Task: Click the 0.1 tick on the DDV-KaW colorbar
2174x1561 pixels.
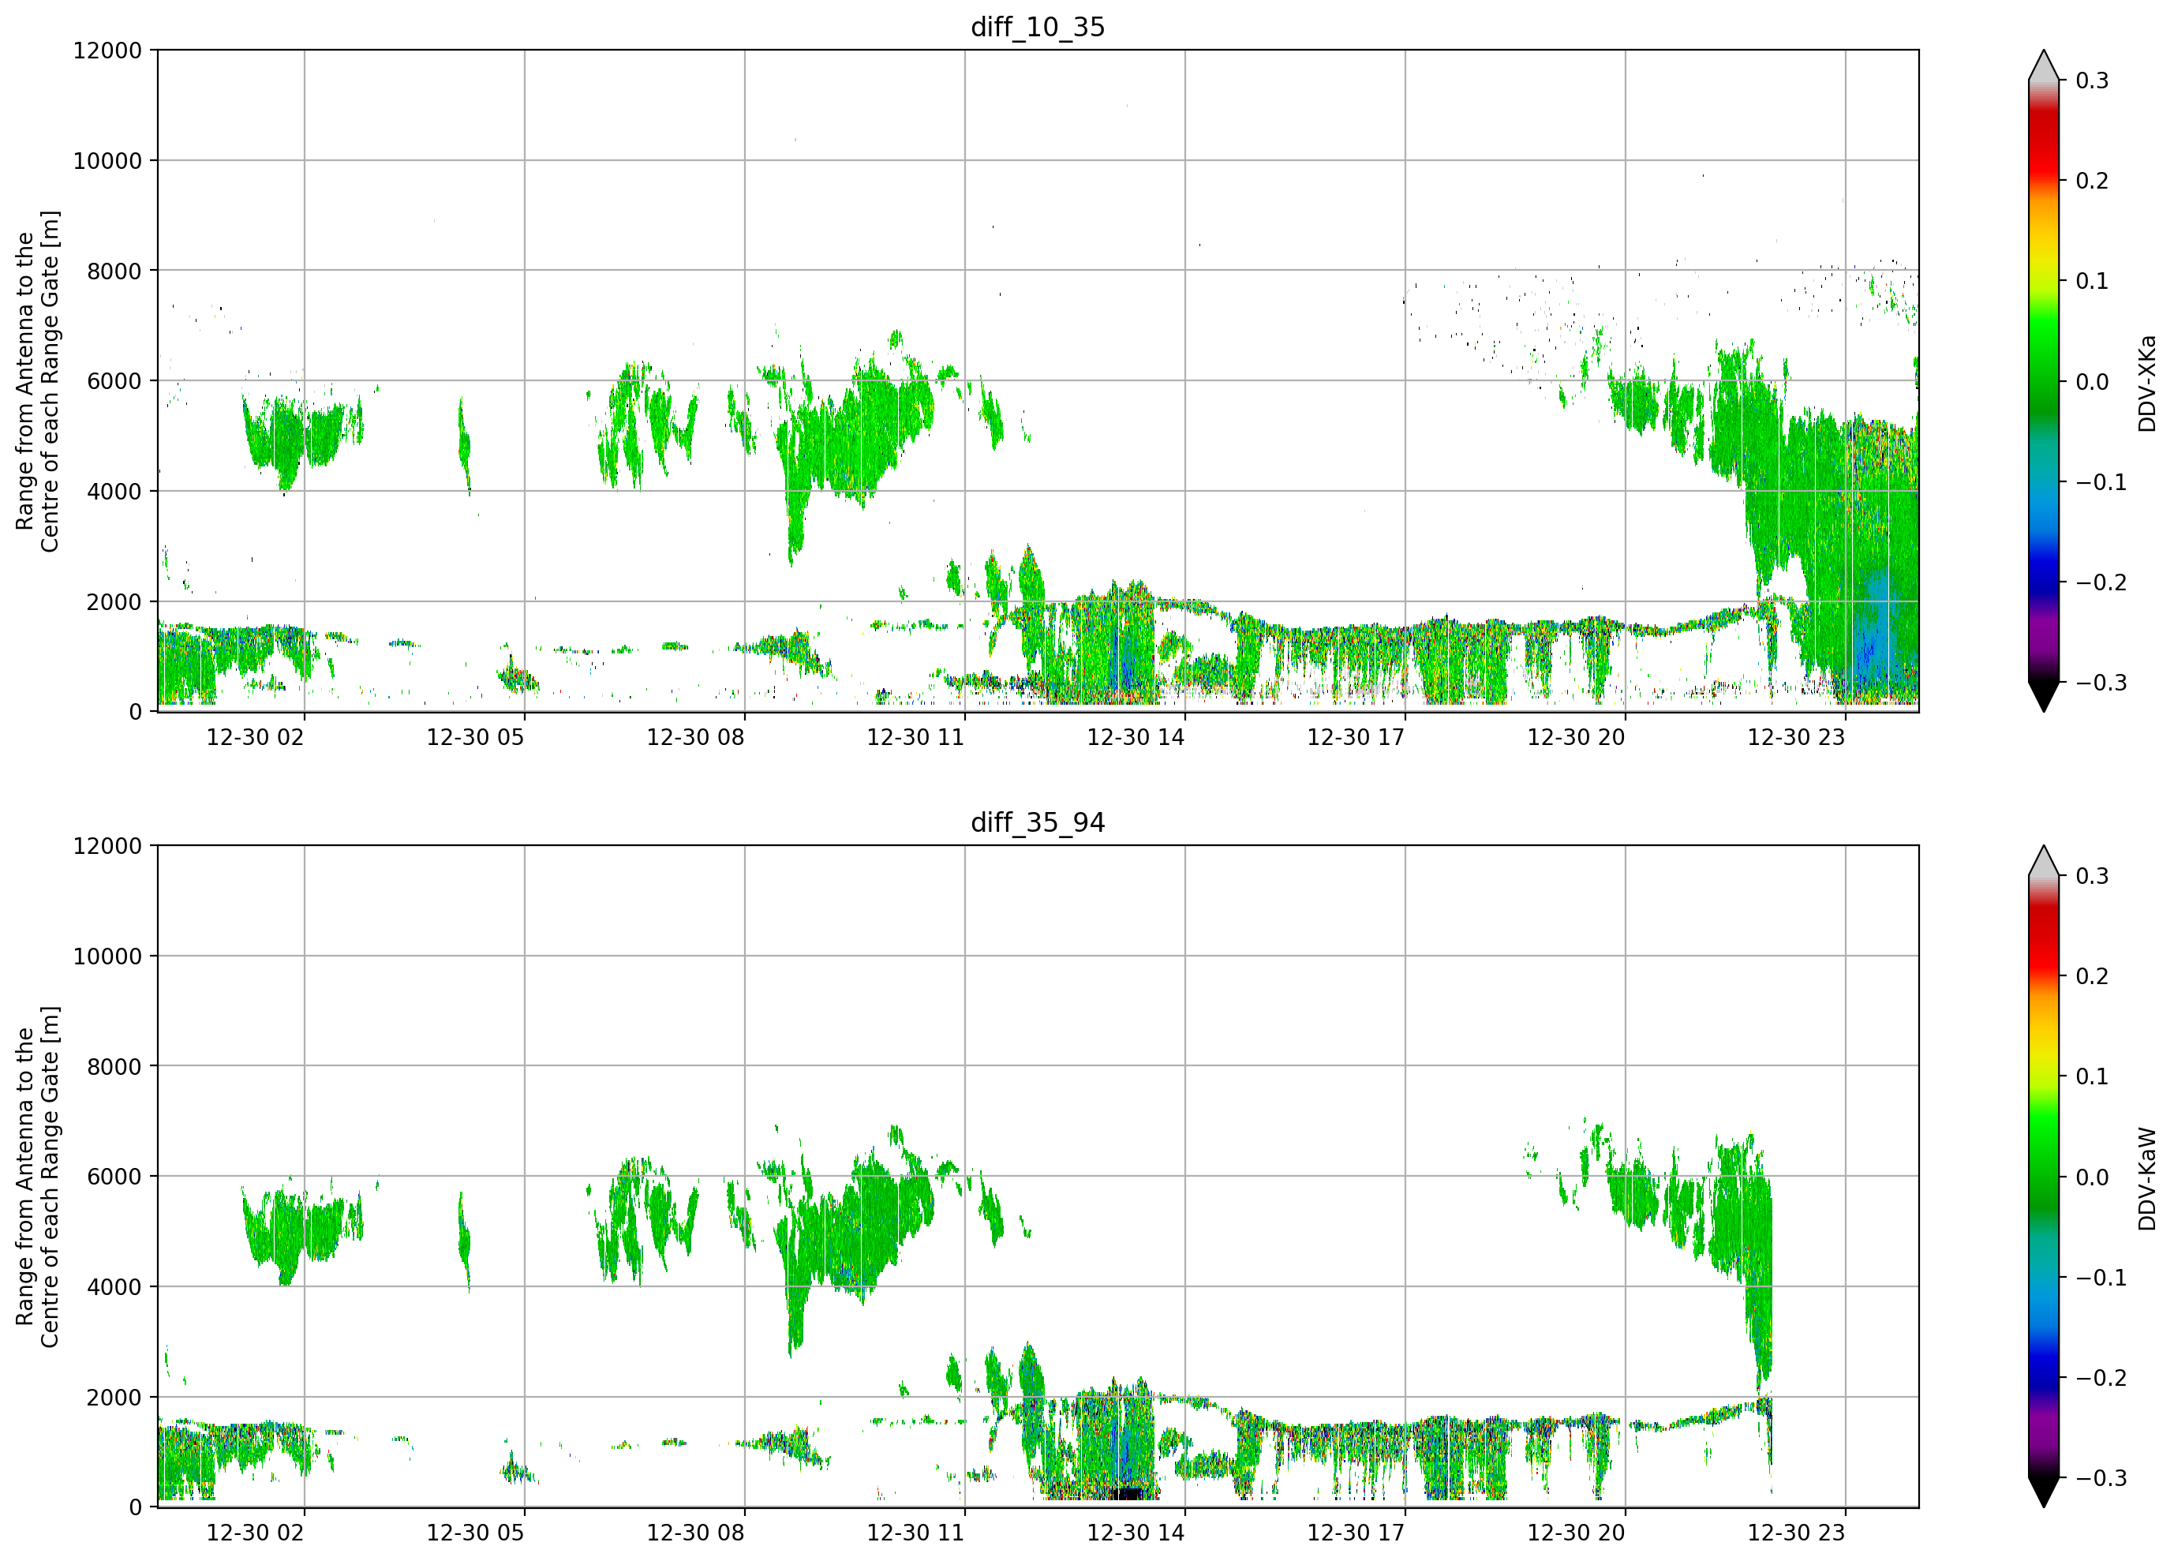Action: click(x=2092, y=1076)
